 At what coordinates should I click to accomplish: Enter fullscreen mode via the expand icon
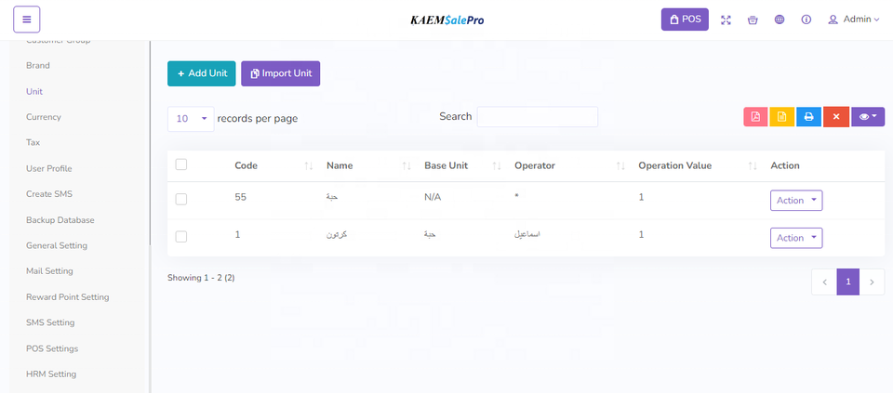point(726,20)
